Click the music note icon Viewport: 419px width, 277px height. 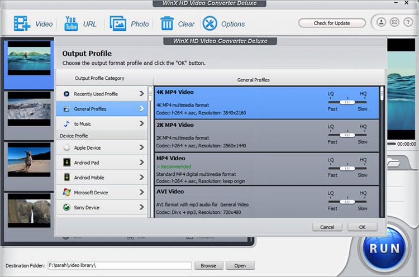coord(66,123)
